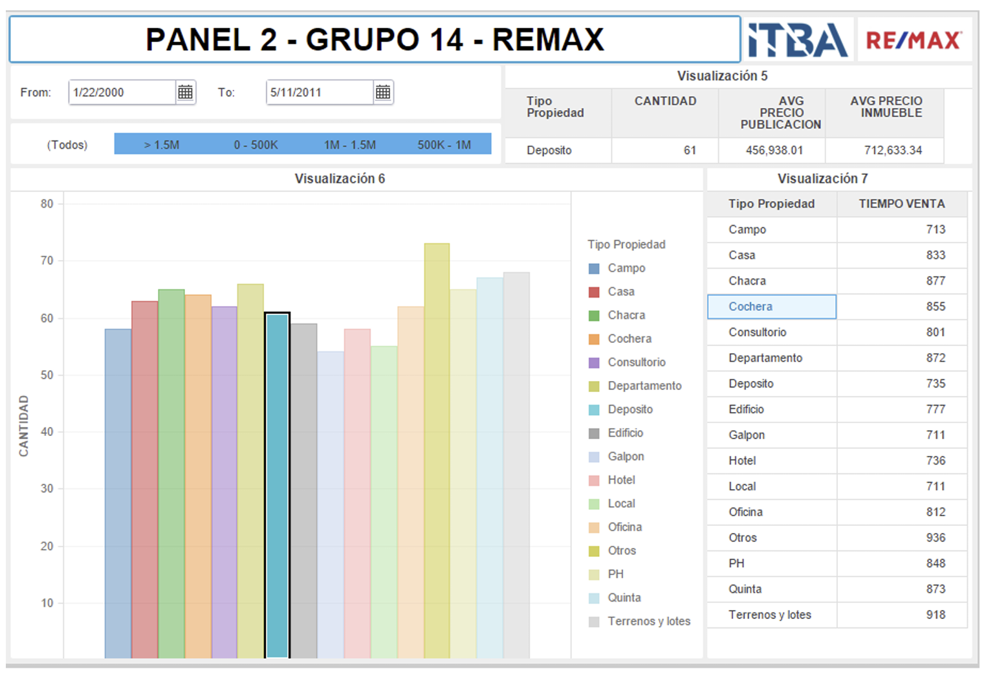Image resolution: width=986 pixels, height=674 pixels.
Task: Select the Campo color swatch in the legend
Action: click(593, 268)
